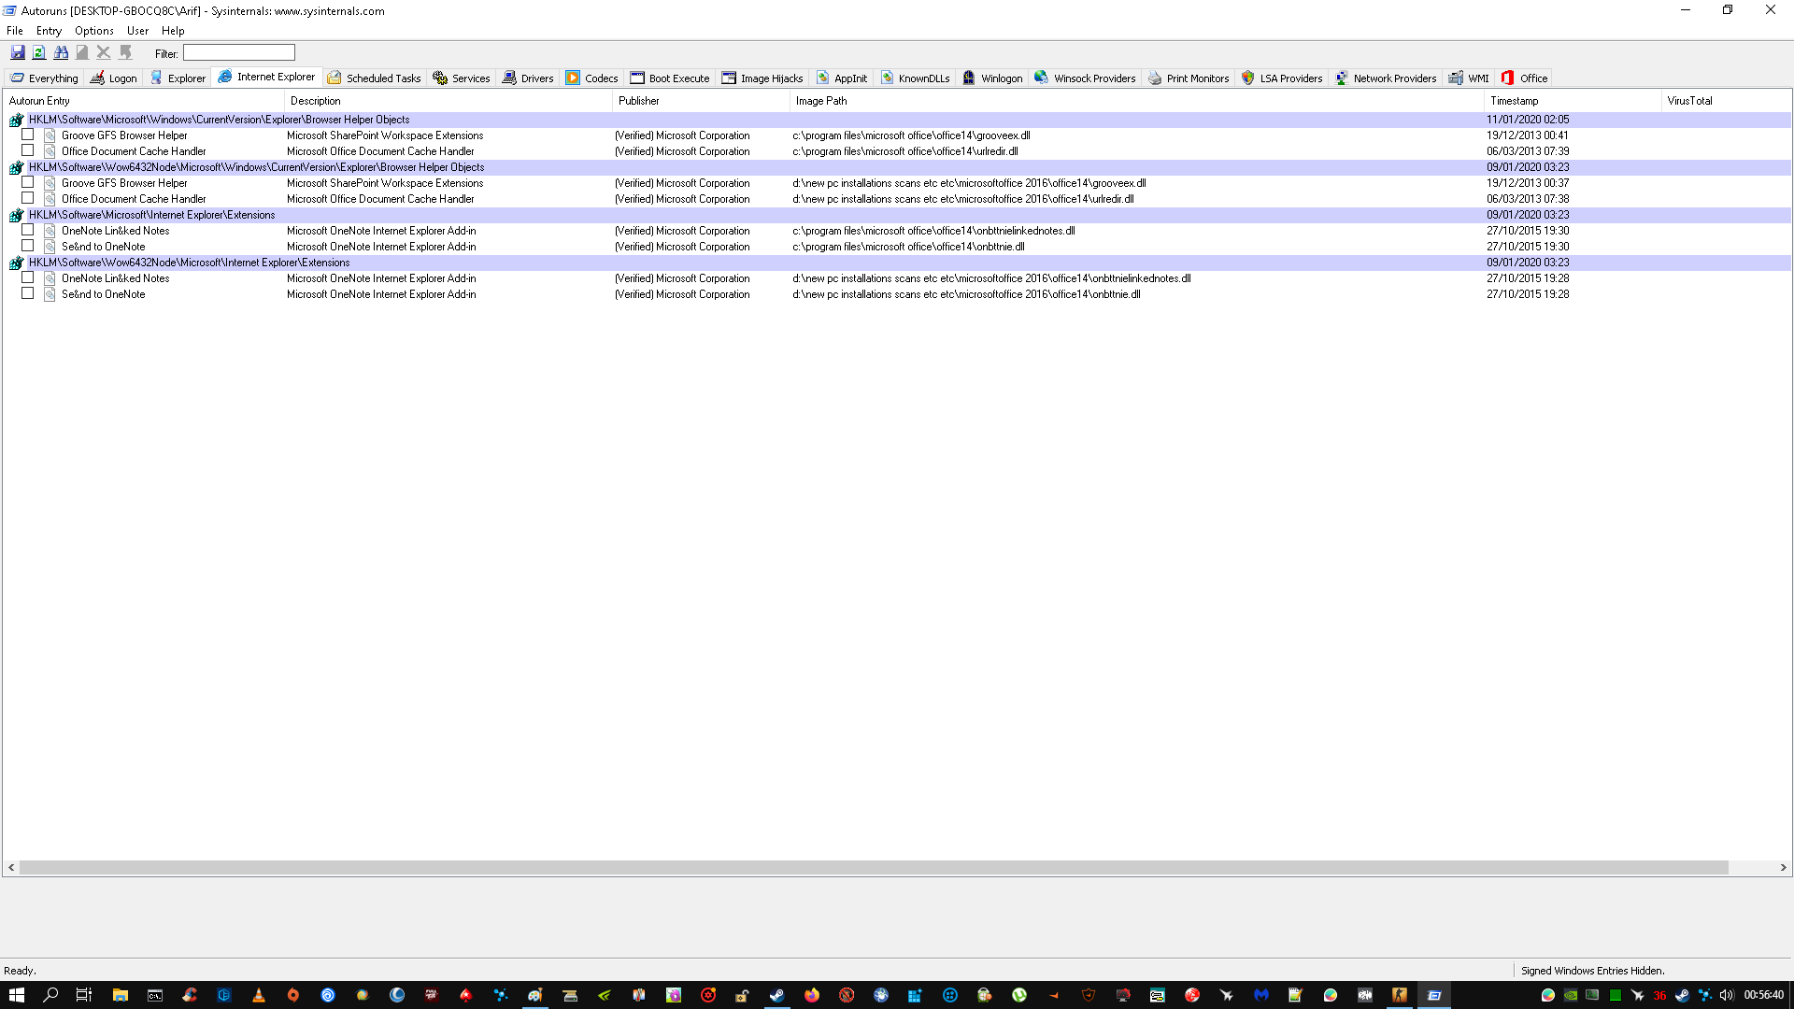Switch to the Scheduled Tasks tab
The width and height of the screenshot is (1794, 1009).
374,78
